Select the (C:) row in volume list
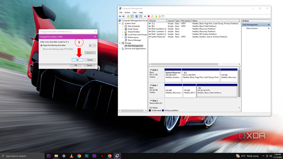283x159 pixels. coord(194,24)
